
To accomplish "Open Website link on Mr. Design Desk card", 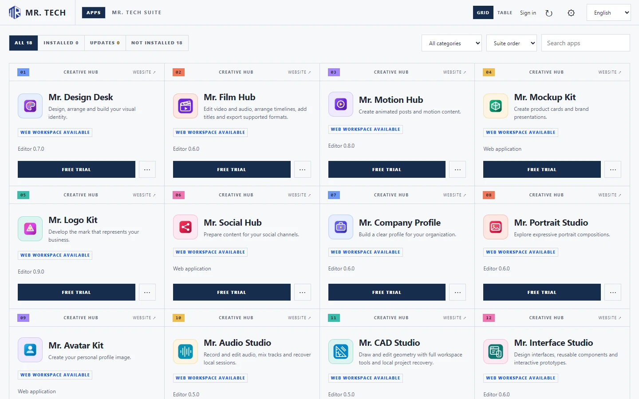I will click(144, 72).
